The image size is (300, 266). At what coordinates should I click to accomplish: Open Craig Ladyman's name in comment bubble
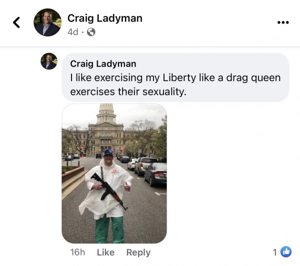103,63
